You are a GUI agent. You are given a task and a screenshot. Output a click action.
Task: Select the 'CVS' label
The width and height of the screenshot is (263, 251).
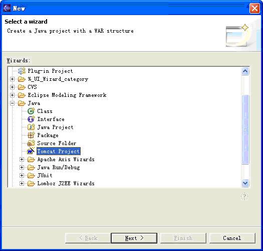click(32, 87)
